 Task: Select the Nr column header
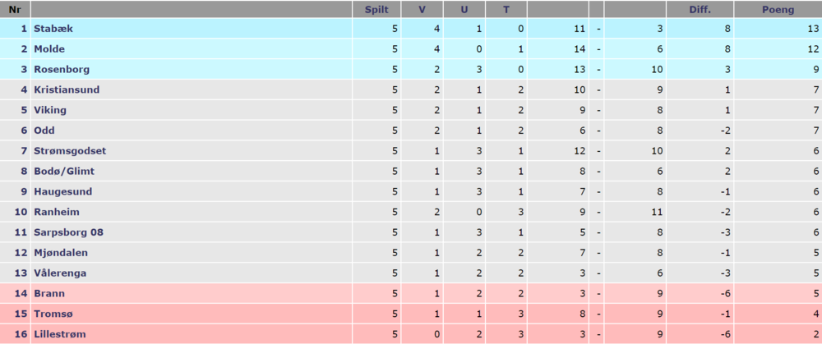pyautogui.click(x=15, y=10)
